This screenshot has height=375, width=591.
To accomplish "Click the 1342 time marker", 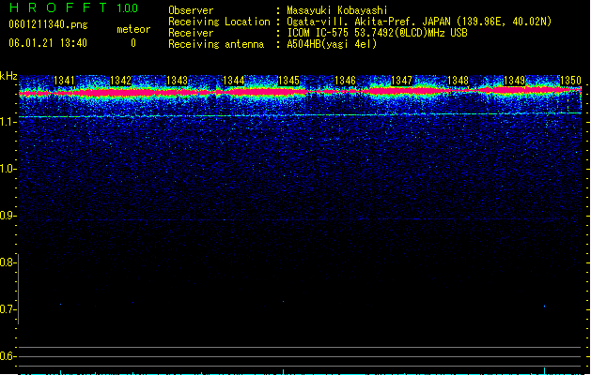I will 120,81.
